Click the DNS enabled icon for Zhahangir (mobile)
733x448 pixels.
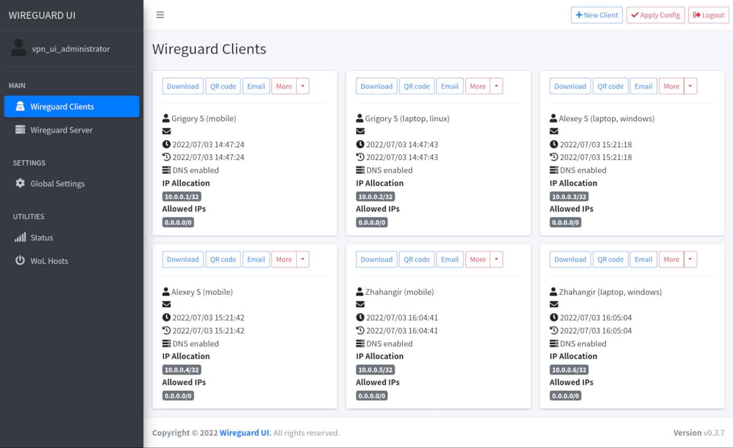360,344
